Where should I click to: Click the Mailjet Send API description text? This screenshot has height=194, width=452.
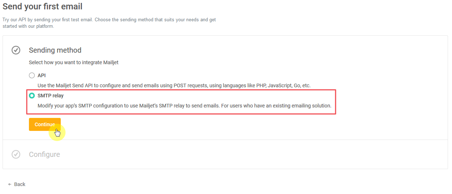pos(174,85)
